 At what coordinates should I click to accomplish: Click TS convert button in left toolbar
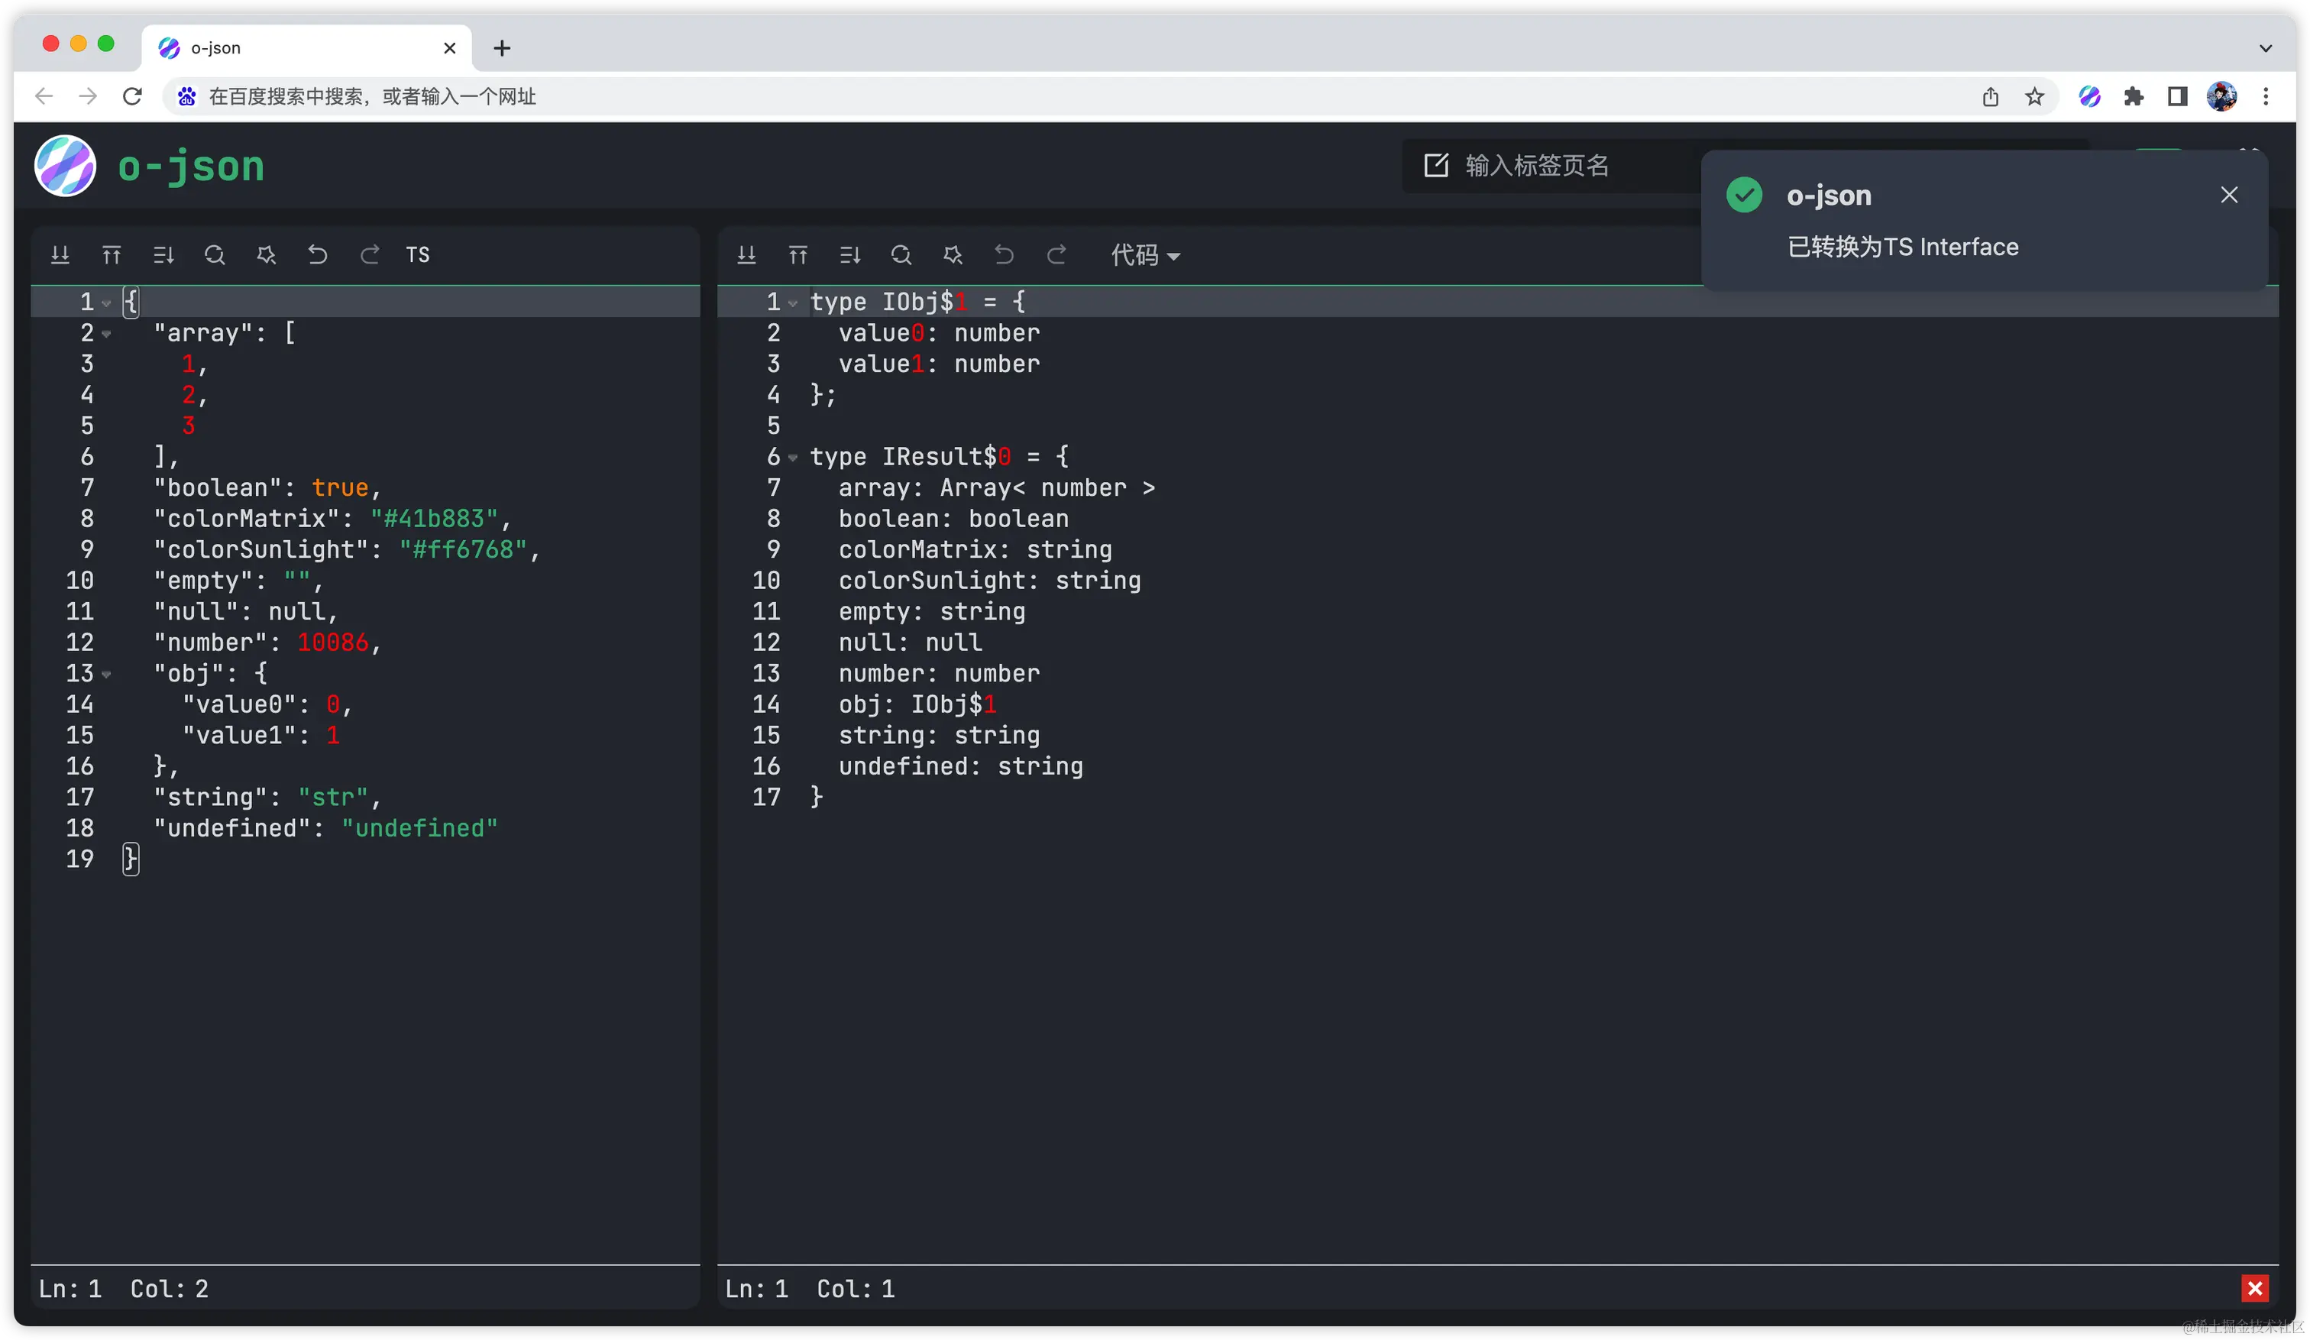418,255
